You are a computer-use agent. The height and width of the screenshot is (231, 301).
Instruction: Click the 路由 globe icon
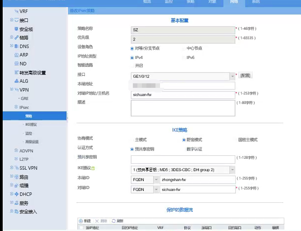point(17,177)
